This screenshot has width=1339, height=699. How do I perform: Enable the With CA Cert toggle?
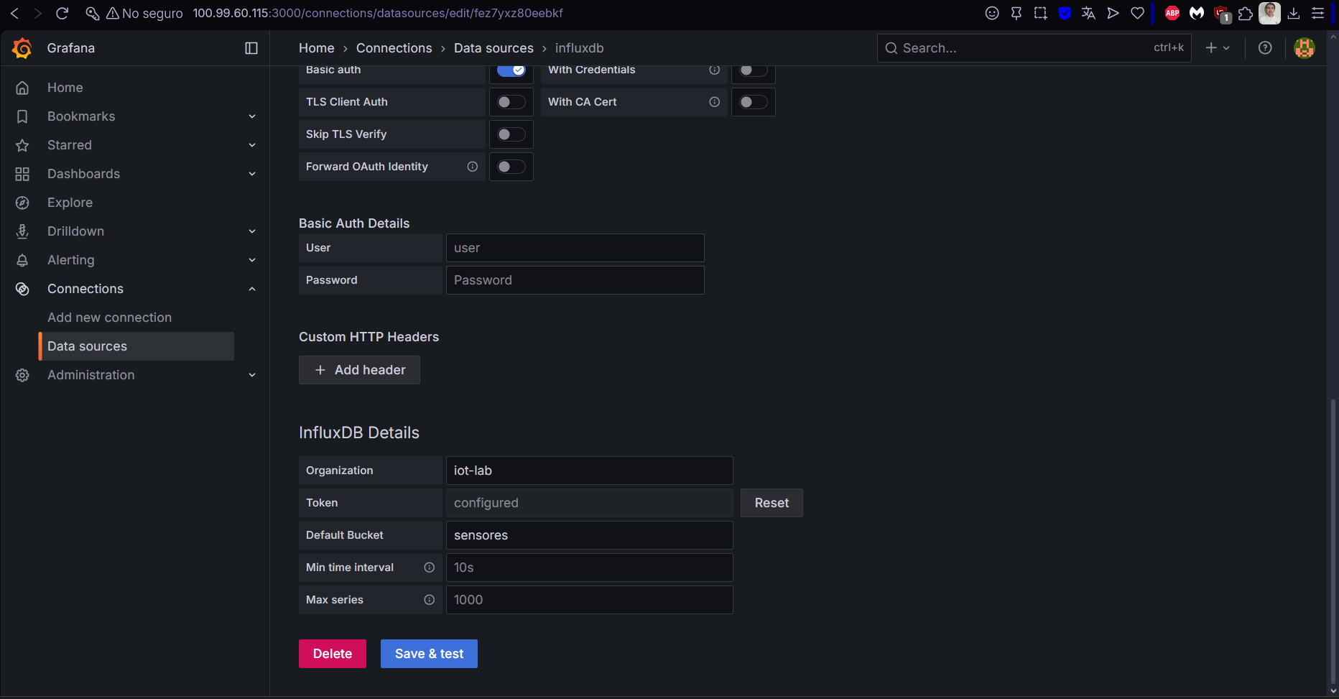(x=754, y=102)
